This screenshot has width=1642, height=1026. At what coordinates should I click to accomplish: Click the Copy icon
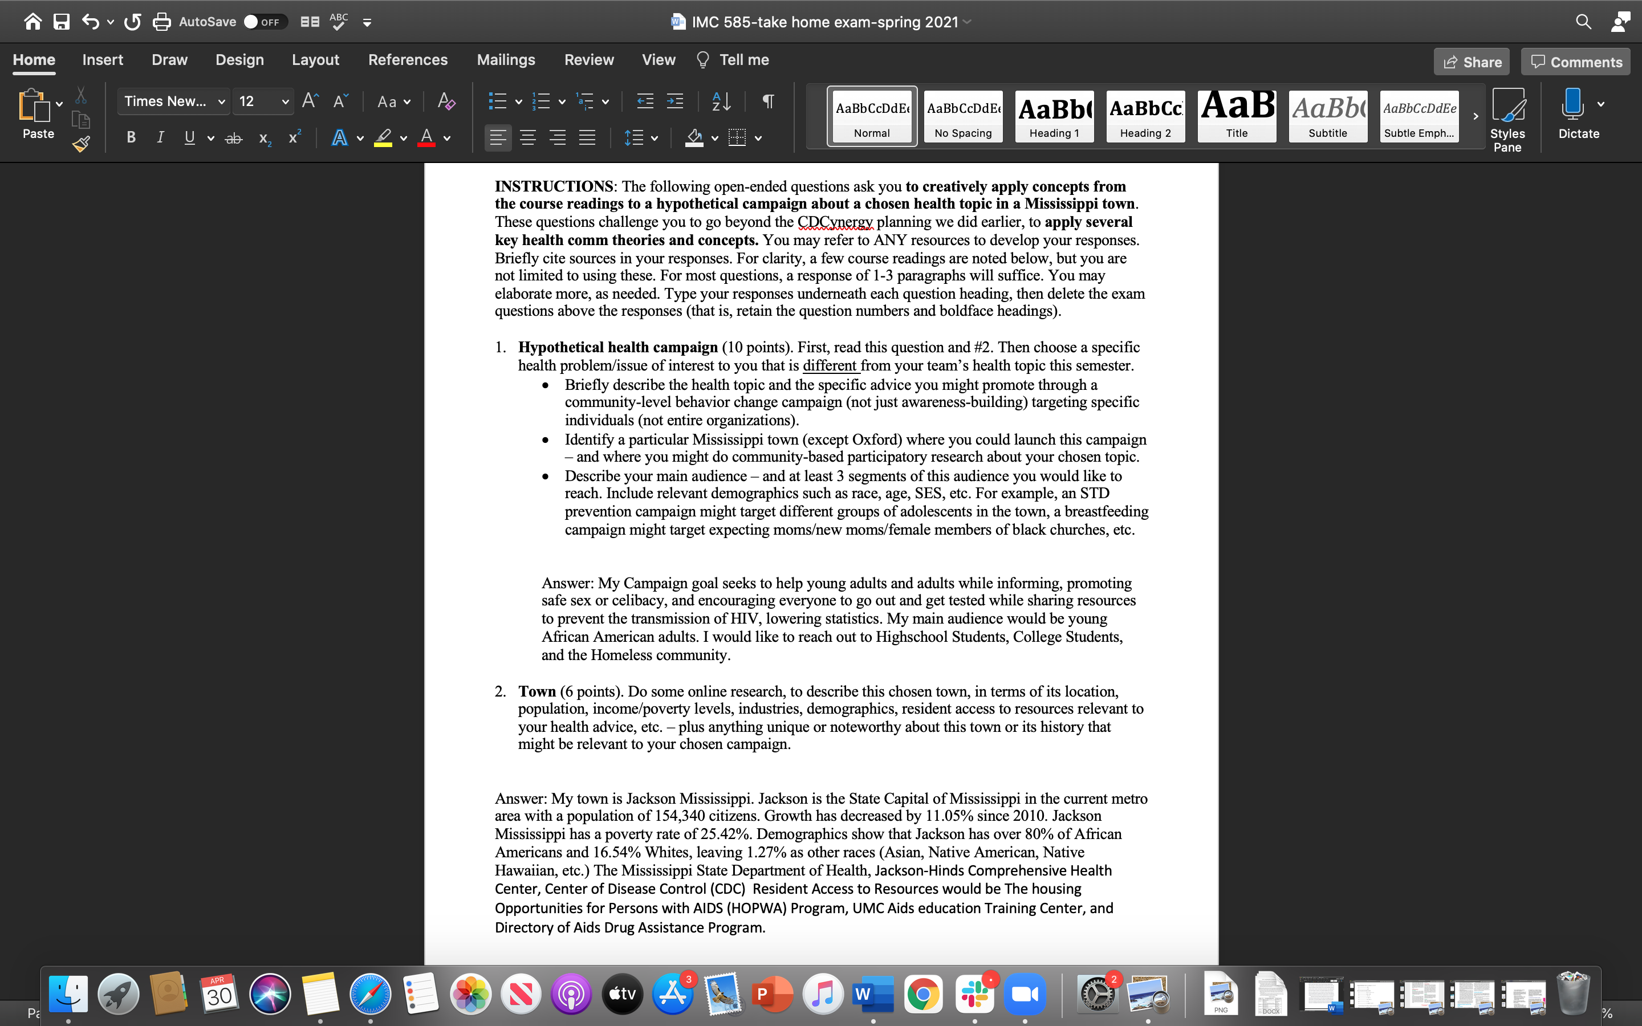81,120
